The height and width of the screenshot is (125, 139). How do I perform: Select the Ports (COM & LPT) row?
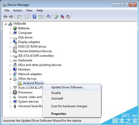(30, 88)
